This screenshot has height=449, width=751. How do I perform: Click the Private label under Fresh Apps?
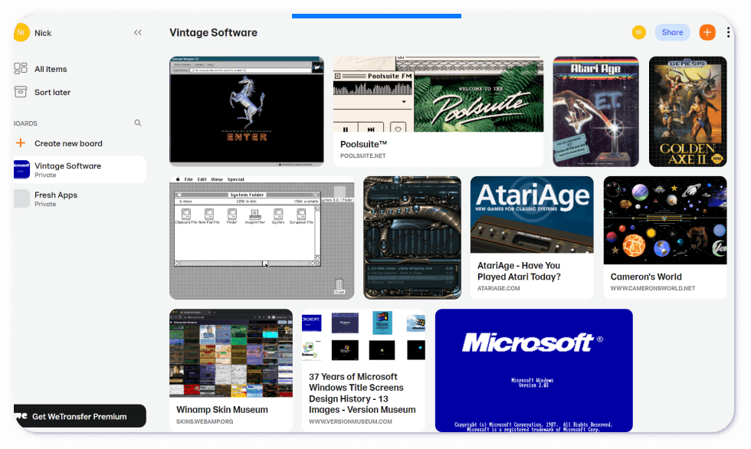[45, 204]
